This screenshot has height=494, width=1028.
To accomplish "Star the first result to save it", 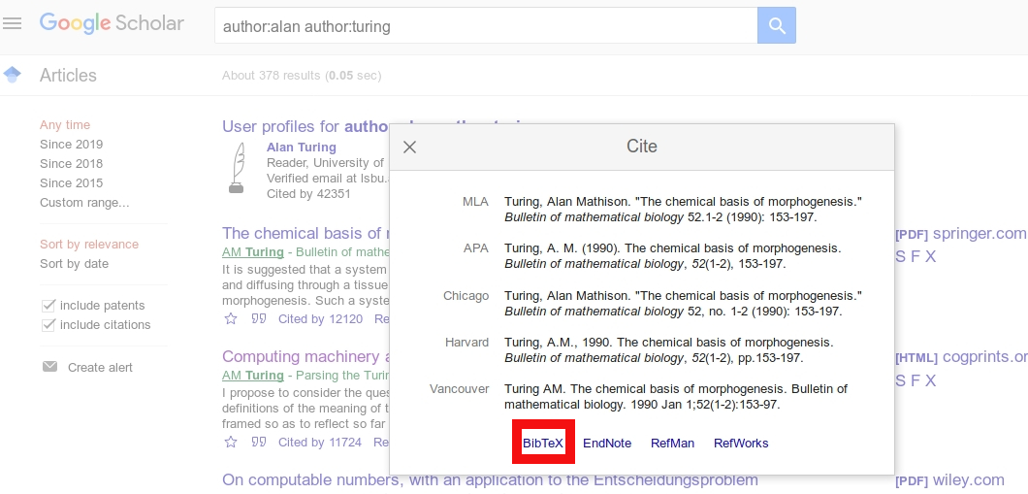I will (x=231, y=318).
